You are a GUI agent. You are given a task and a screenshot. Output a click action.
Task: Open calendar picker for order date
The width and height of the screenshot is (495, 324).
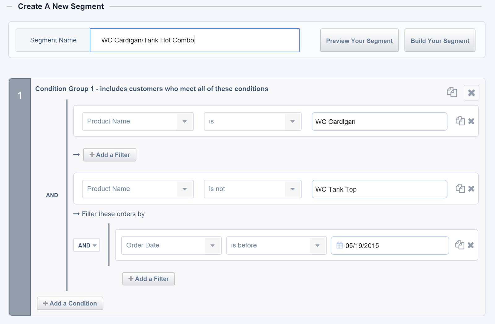pos(339,245)
